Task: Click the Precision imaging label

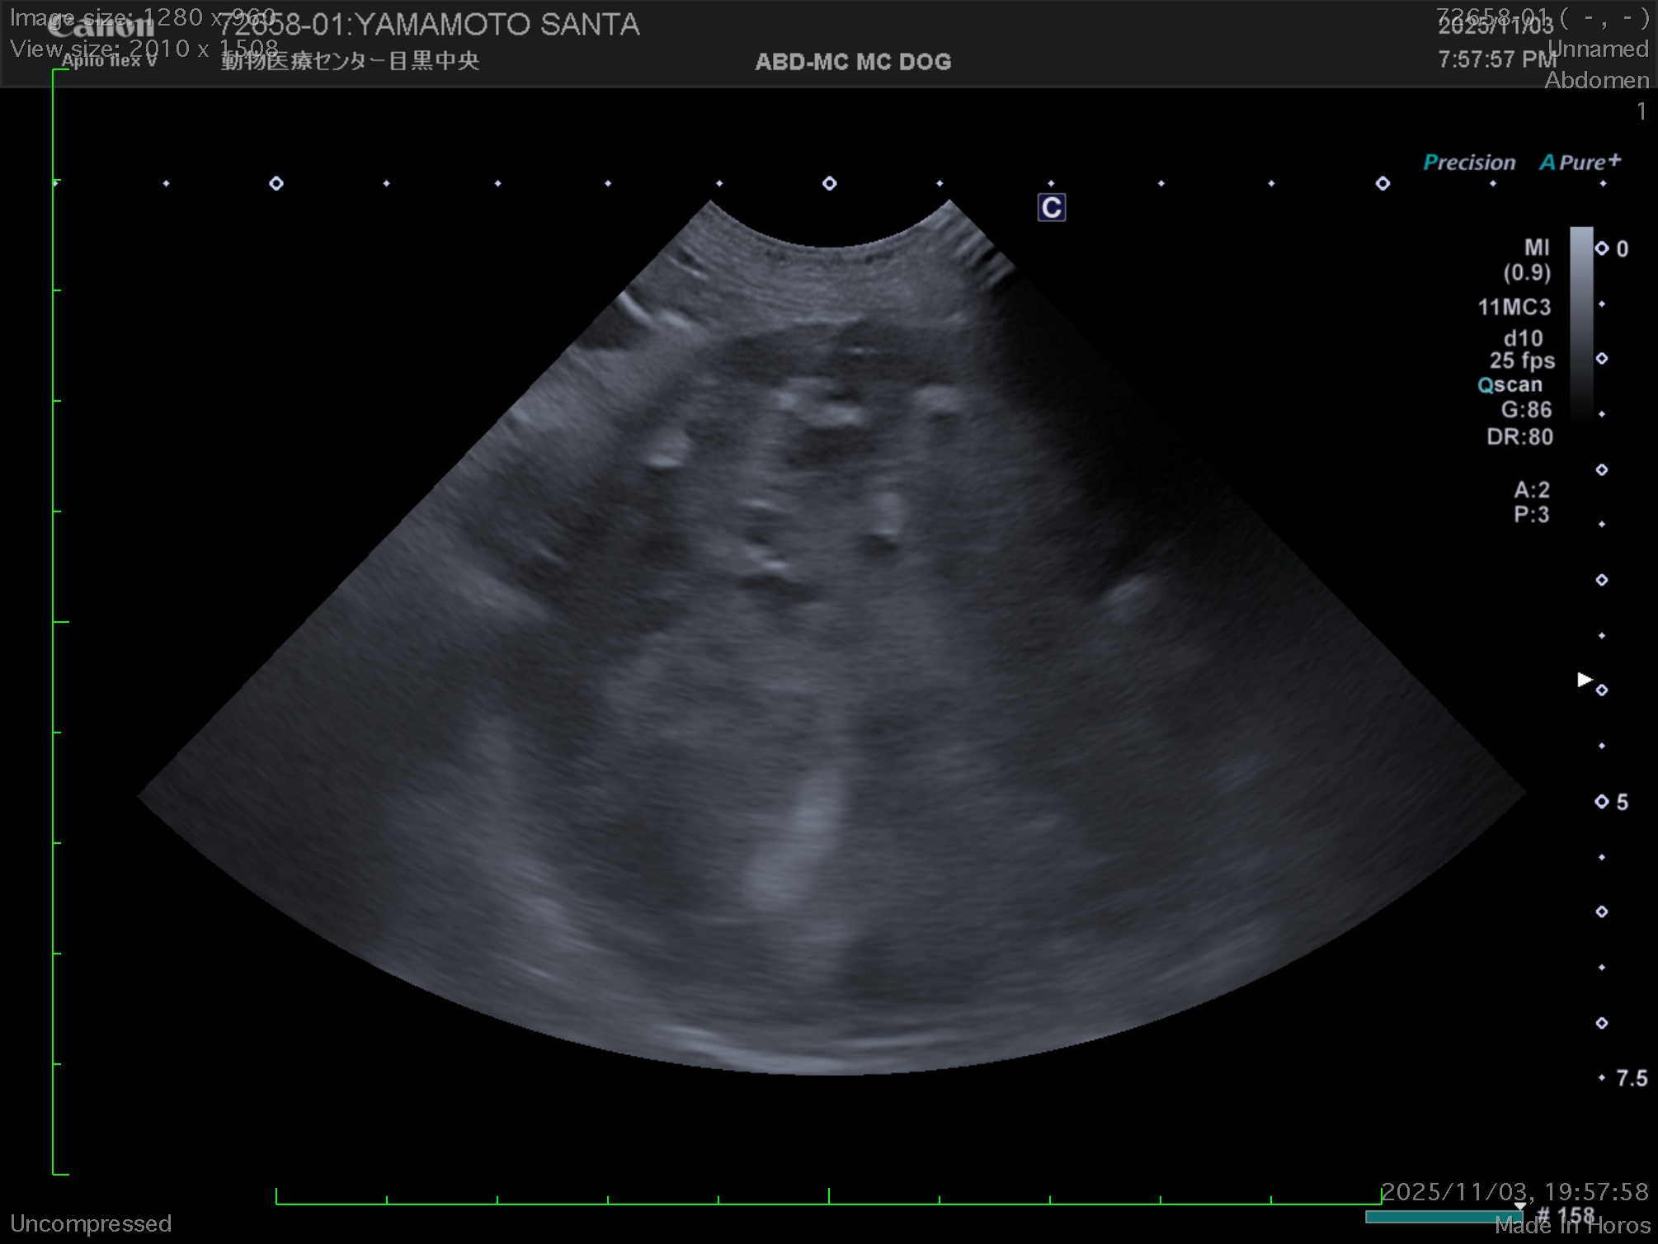Action: tap(1469, 163)
